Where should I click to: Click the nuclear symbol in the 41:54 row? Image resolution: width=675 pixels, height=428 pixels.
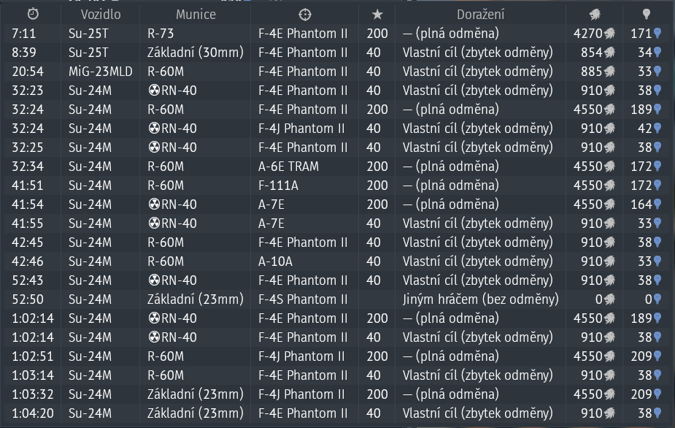(x=153, y=205)
